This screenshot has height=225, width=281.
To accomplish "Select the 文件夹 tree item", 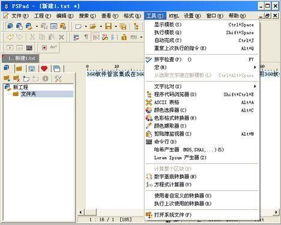I will tap(28, 94).
